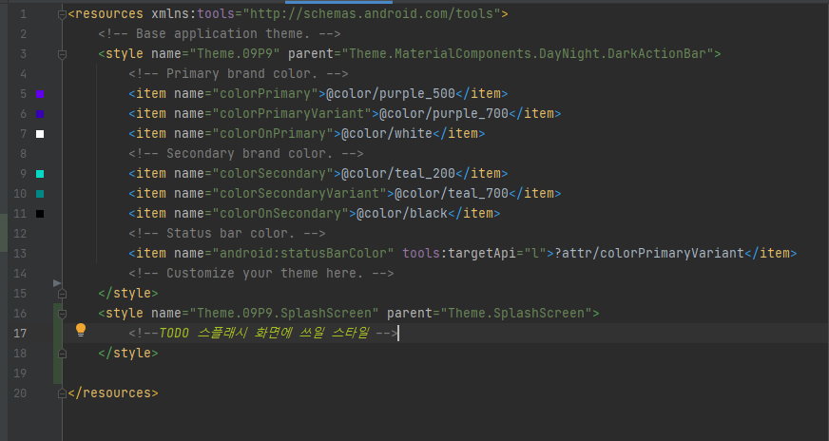Click tools:targetApi attribute on line 13

[474, 253]
